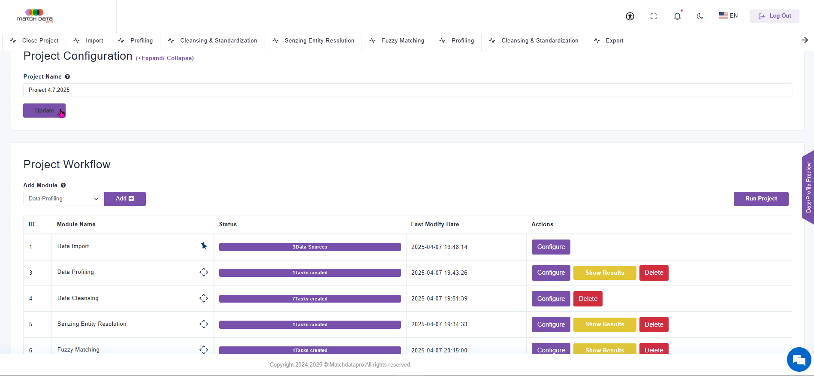Open the notifications bell
The image size is (814, 376).
click(x=677, y=16)
